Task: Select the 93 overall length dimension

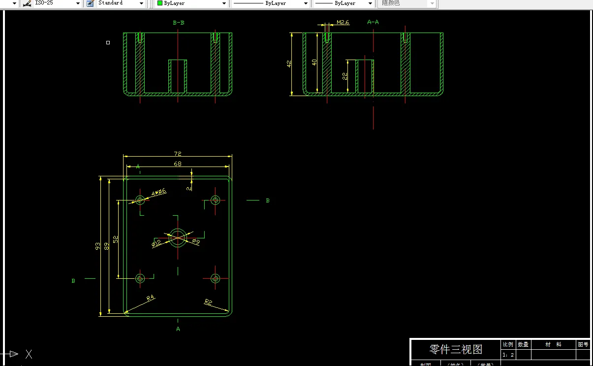Action: point(98,246)
